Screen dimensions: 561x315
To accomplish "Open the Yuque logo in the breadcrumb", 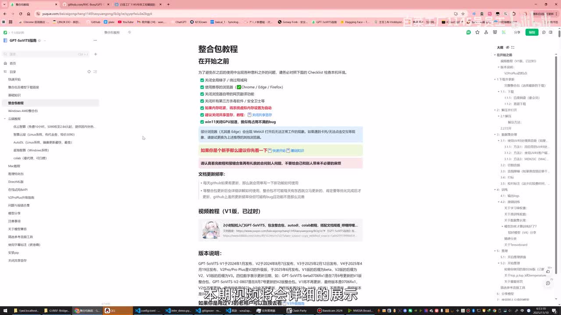I will (x=5, y=32).
